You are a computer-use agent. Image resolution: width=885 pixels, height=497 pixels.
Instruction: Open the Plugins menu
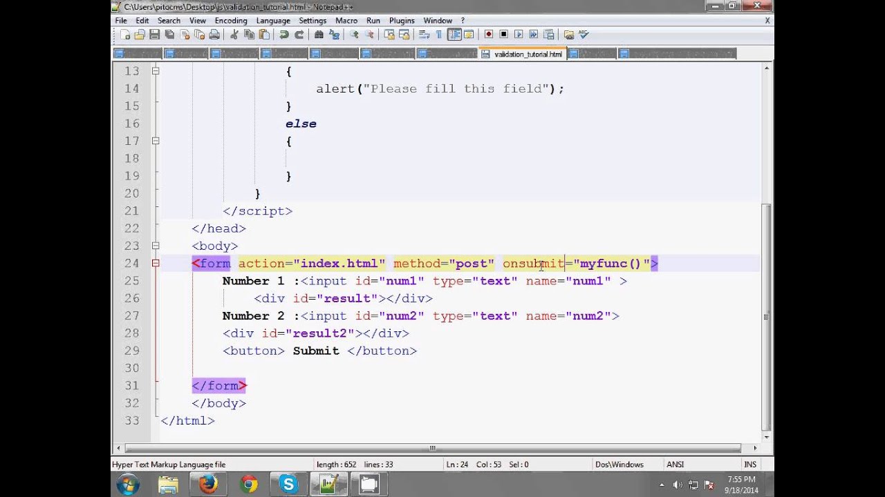402,21
